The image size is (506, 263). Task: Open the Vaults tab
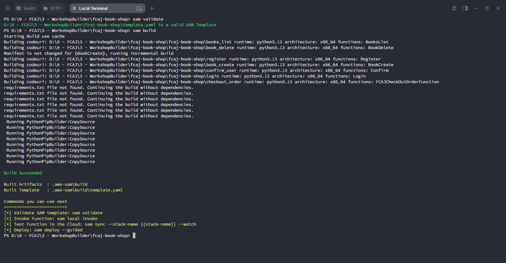[x=26, y=8]
